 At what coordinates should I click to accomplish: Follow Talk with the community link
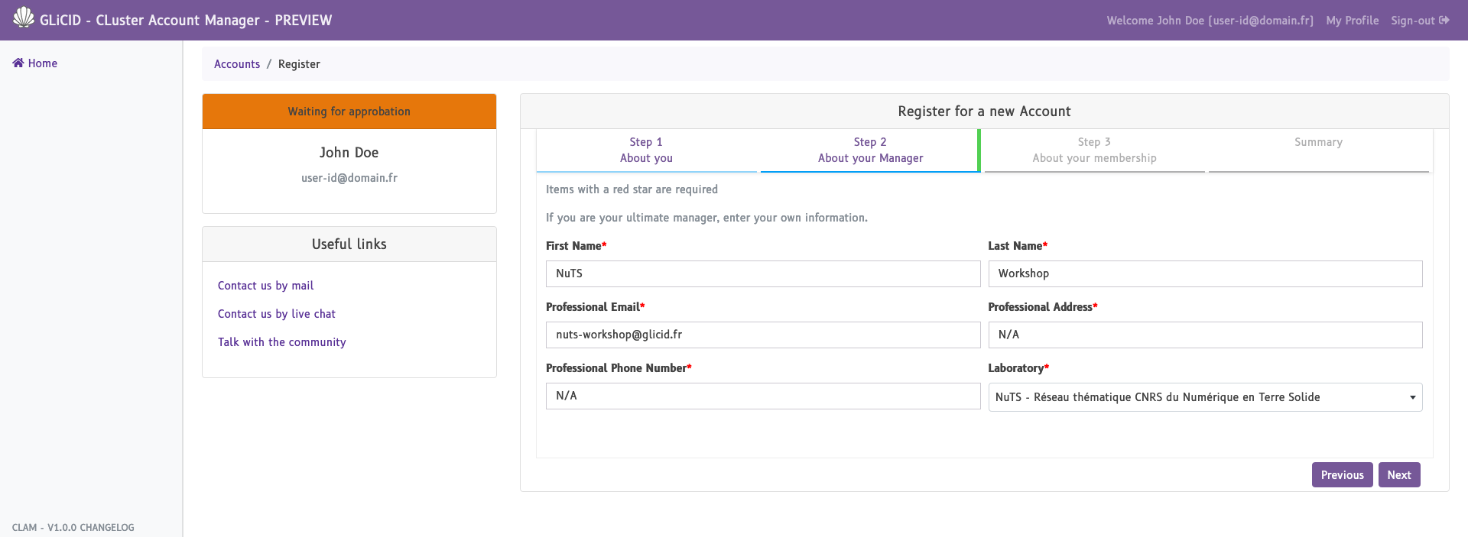(281, 342)
